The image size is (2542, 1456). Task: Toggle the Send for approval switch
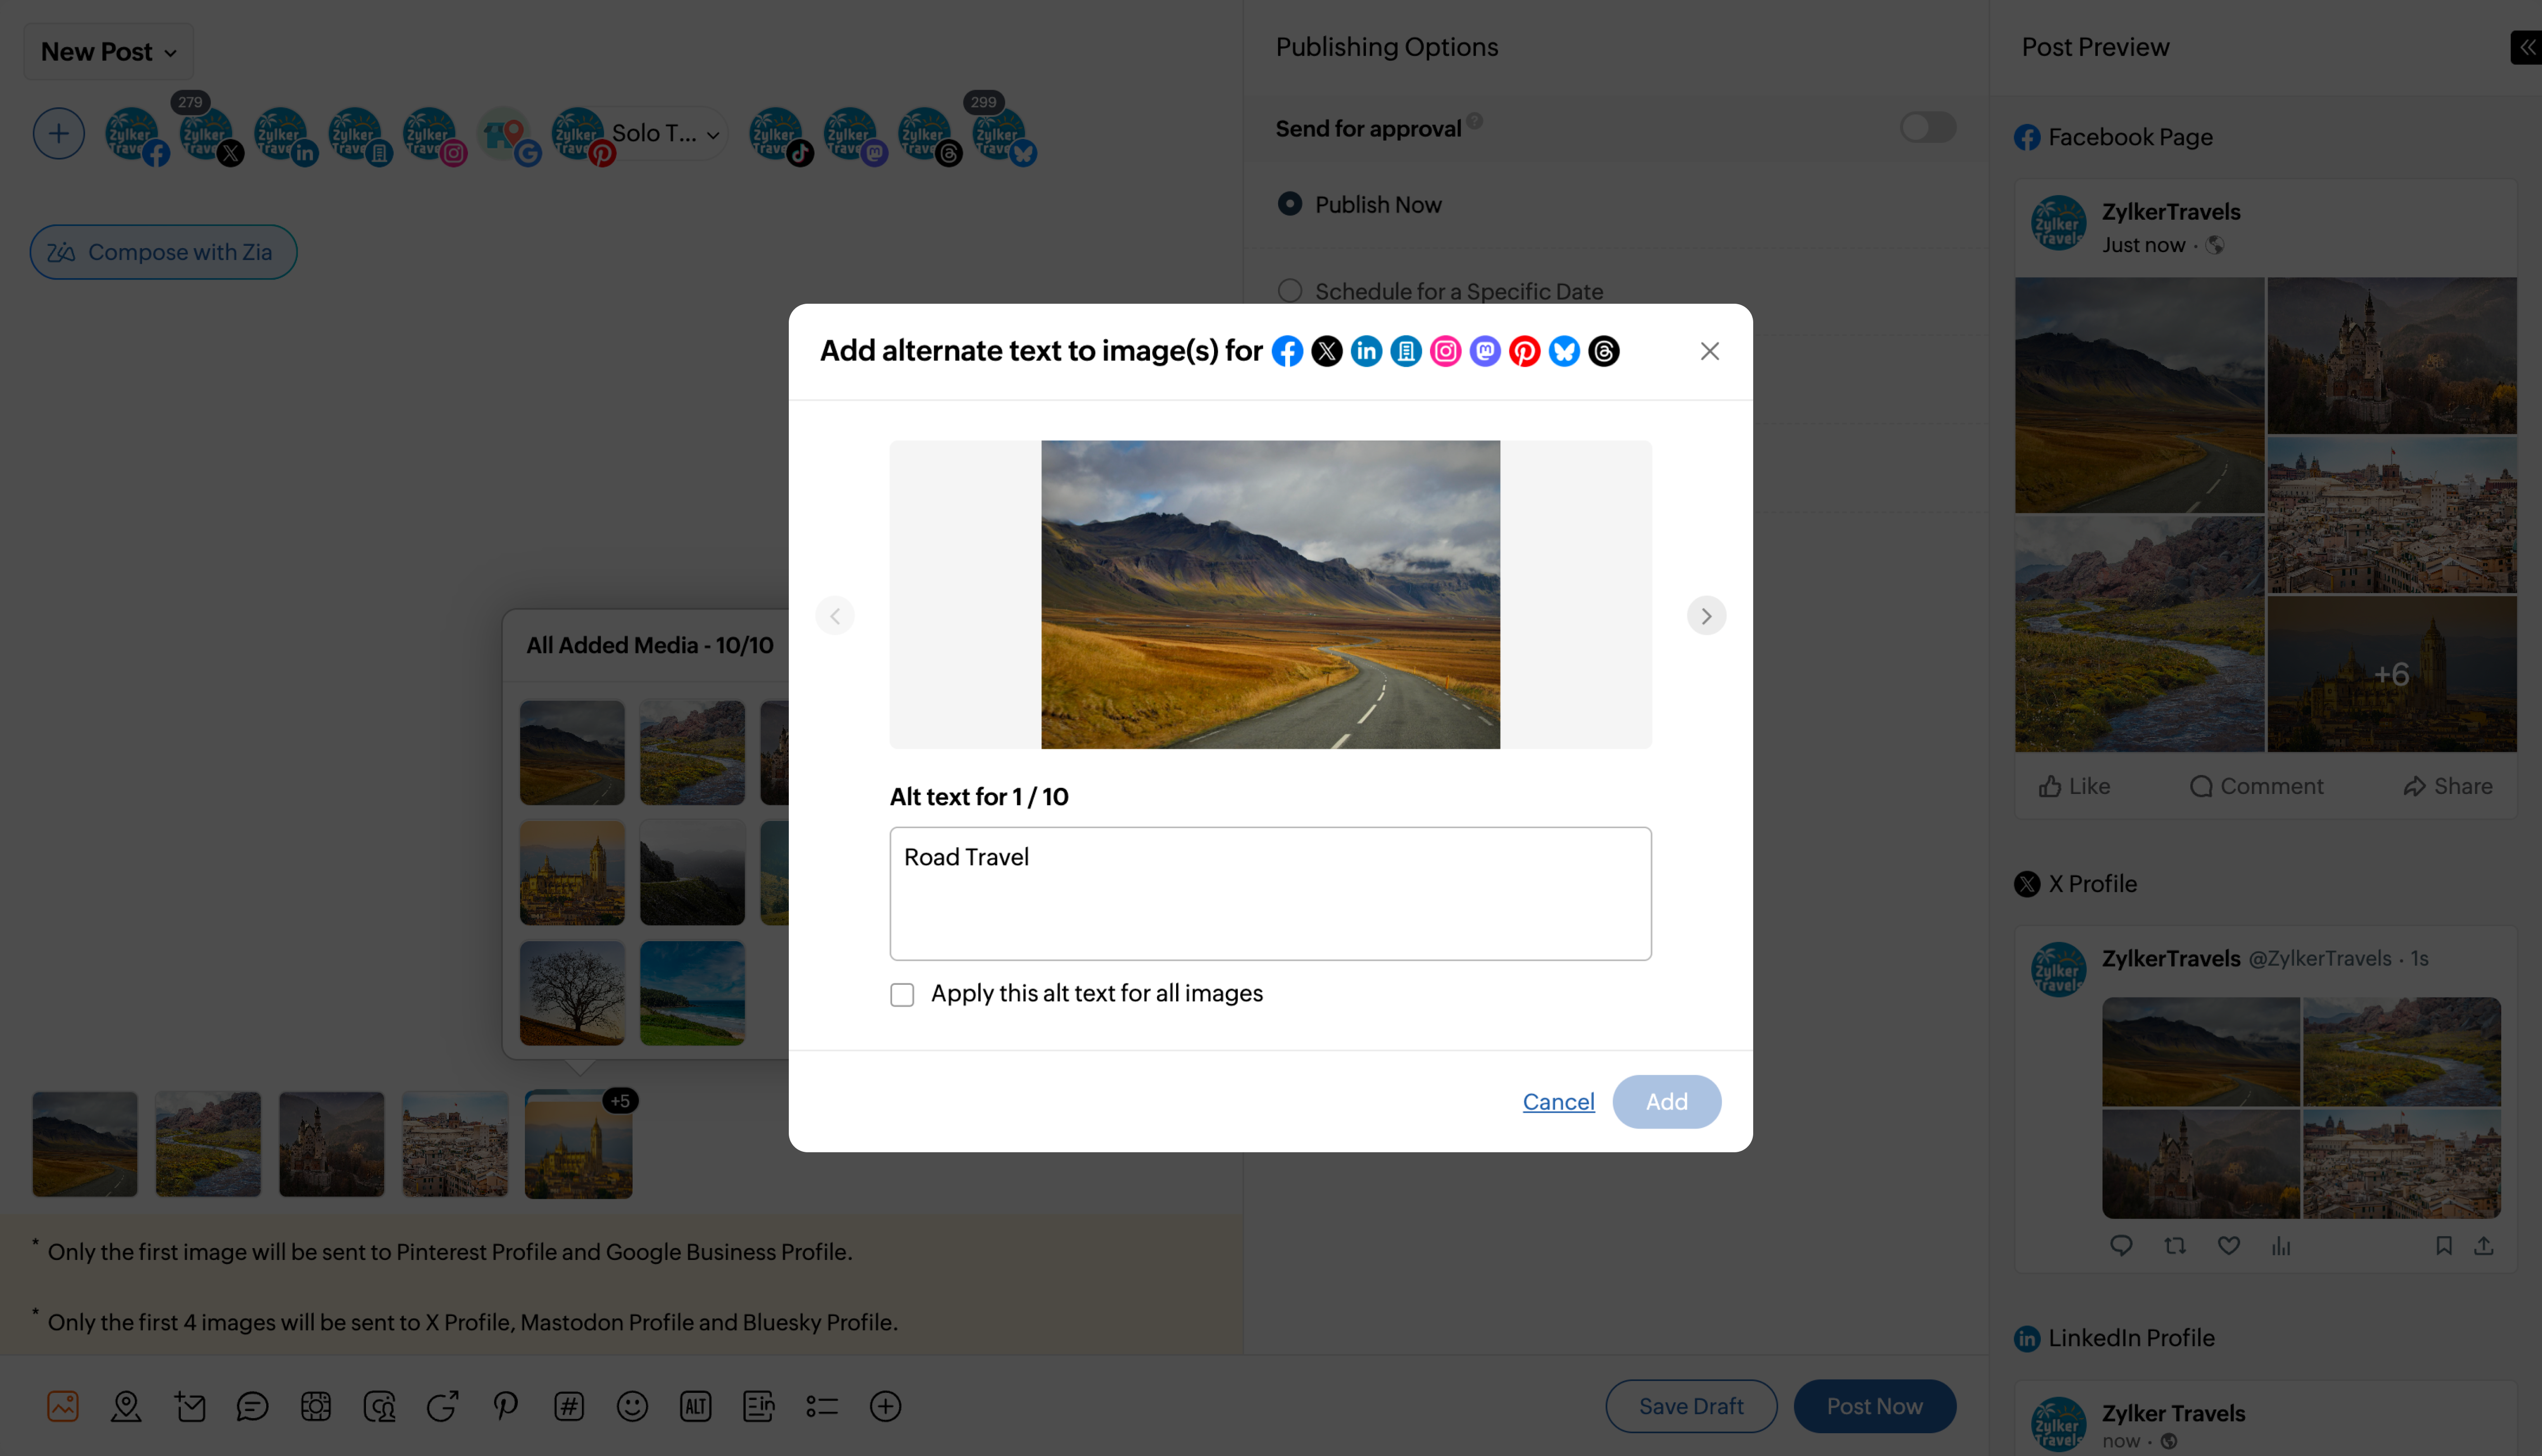[x=1927, y=128]
